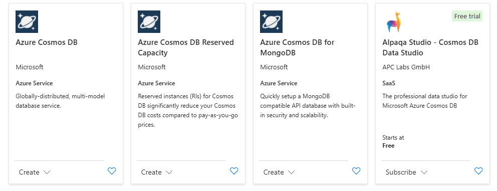Screen dimensions: 497x191
Task: Click Microsoft publisher on MongoDB card
Action: tap(274, 67)
